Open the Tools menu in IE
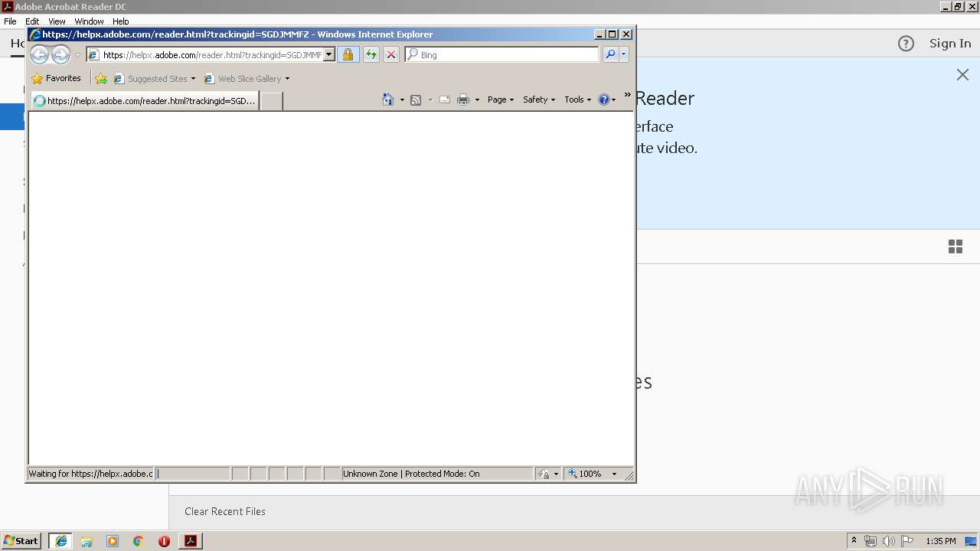The height and width of the screenshot is (551, 980). [x=577, y=99]
